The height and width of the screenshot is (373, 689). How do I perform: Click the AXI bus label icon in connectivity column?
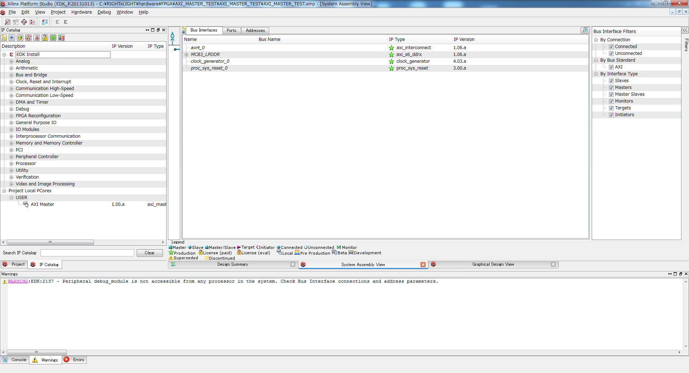tap(172, 38)
